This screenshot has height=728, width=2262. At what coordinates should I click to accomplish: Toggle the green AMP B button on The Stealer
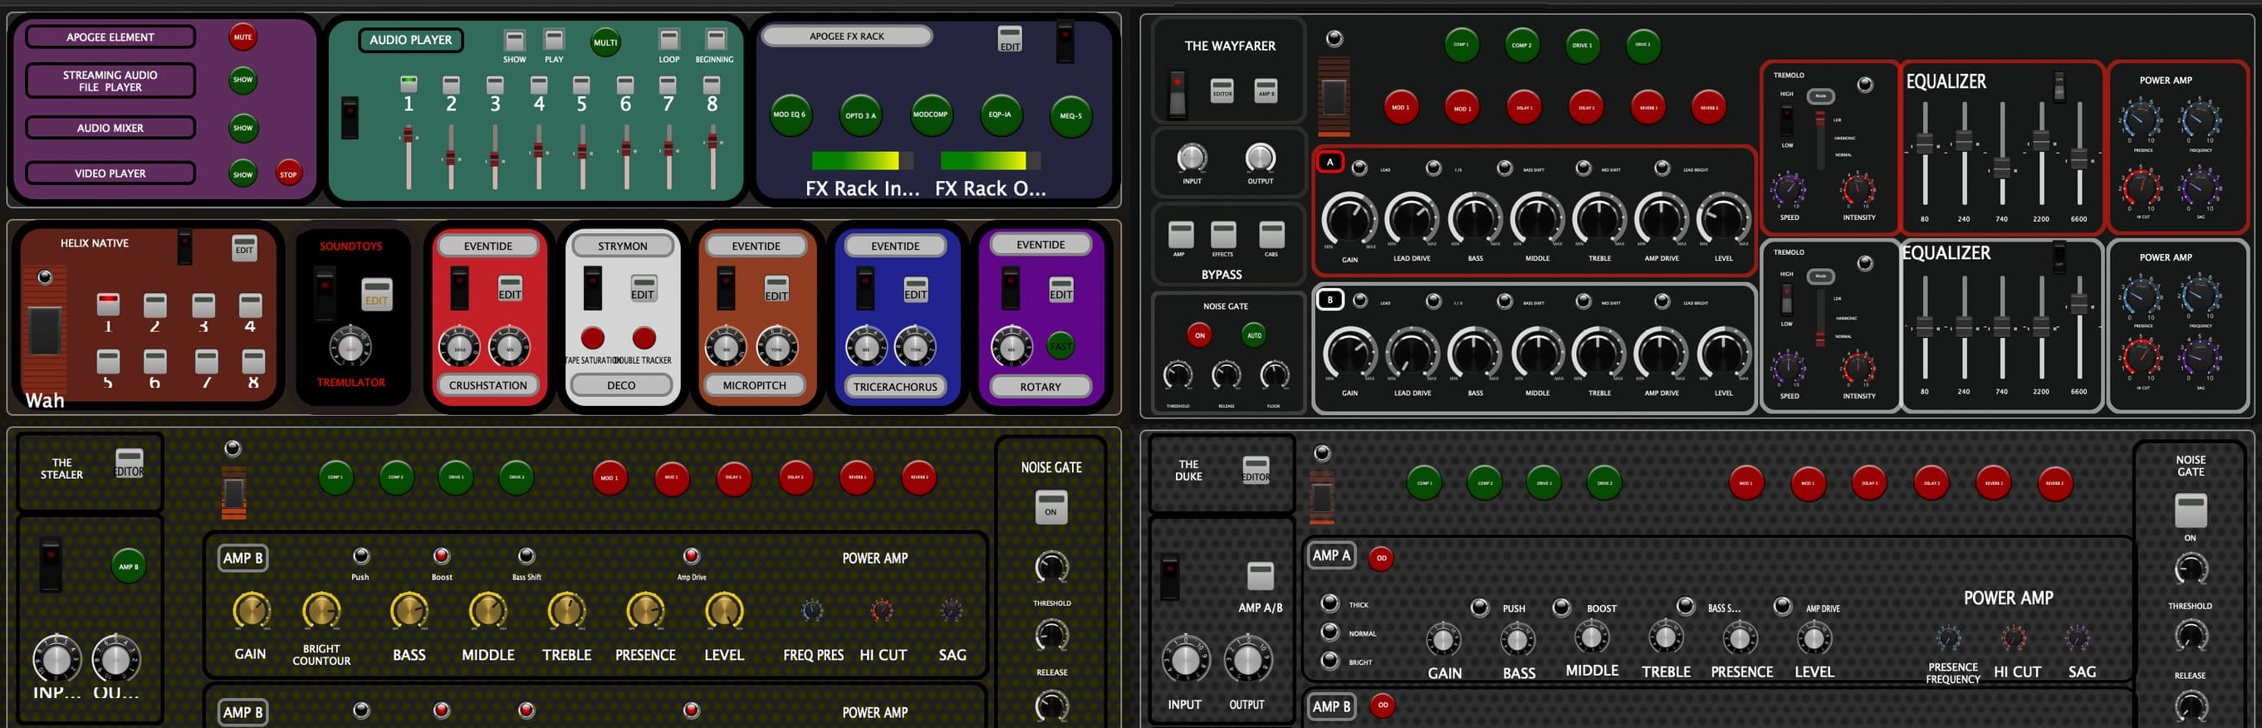click(128, 566)
